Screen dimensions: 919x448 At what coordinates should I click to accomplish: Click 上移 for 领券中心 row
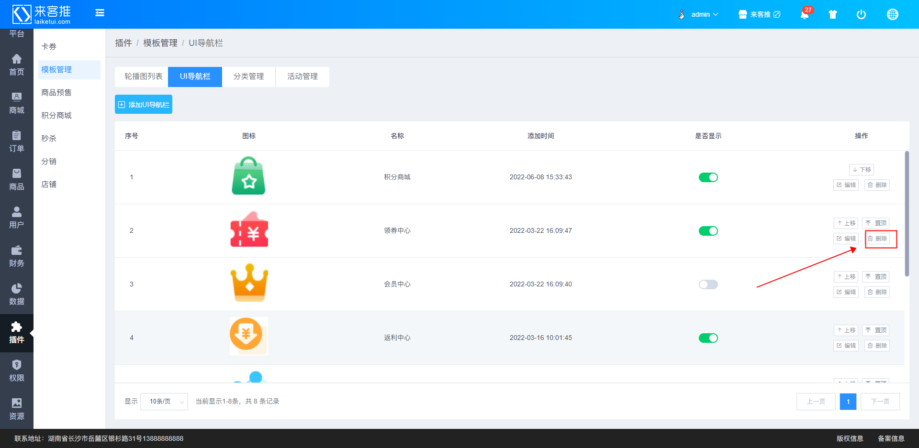[x=846, y=223]
